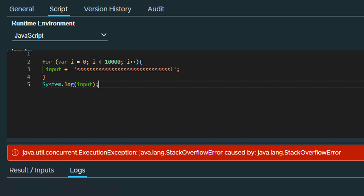
Task: Switch to the General tab
Action: point(22,9)
